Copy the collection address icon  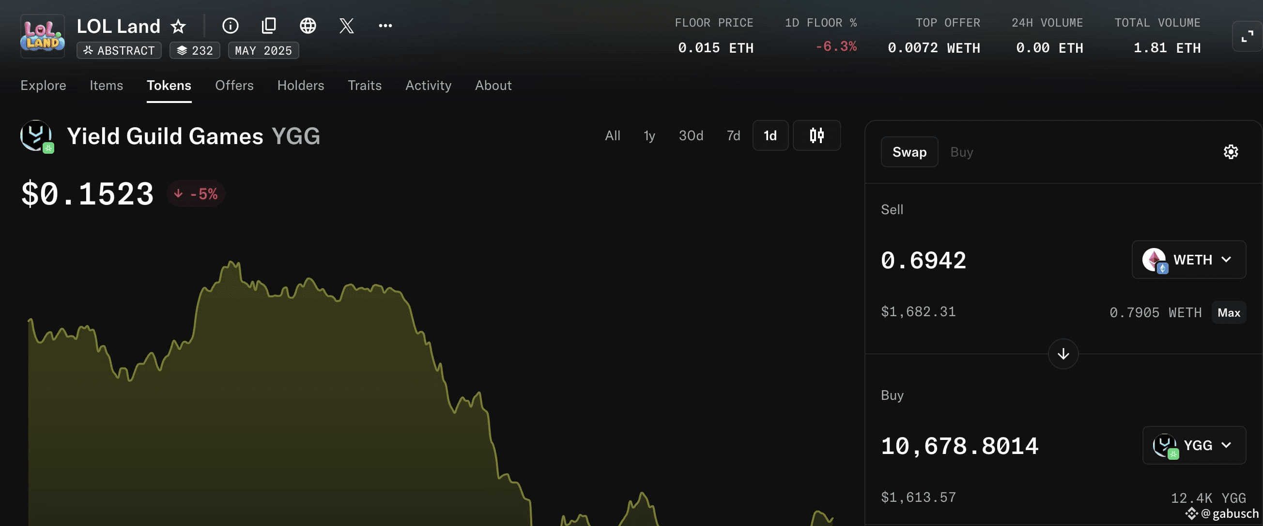[269, 26]
